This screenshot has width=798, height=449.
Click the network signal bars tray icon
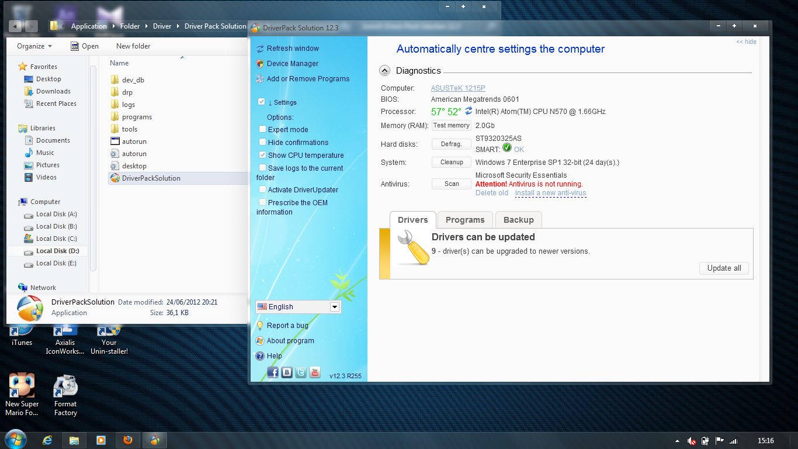click(x=734, y=441)
